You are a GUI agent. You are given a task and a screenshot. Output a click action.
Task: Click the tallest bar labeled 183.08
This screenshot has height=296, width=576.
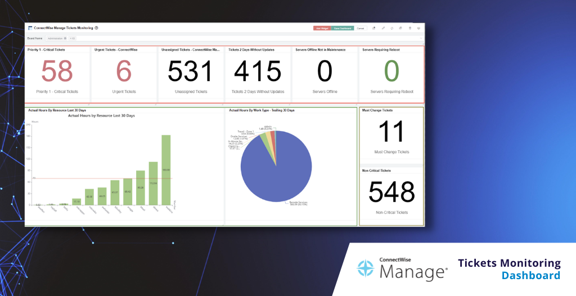tap(166, 170)
